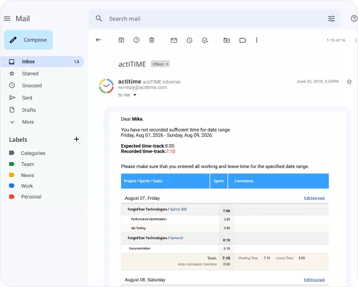Viewport: 358px width, 287px height.
Task: Click the search magnifier icon
Action: coord(99,19)
